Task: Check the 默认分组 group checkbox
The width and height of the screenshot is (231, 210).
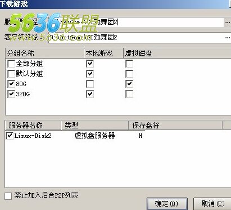Action: (x=11, y=74)
